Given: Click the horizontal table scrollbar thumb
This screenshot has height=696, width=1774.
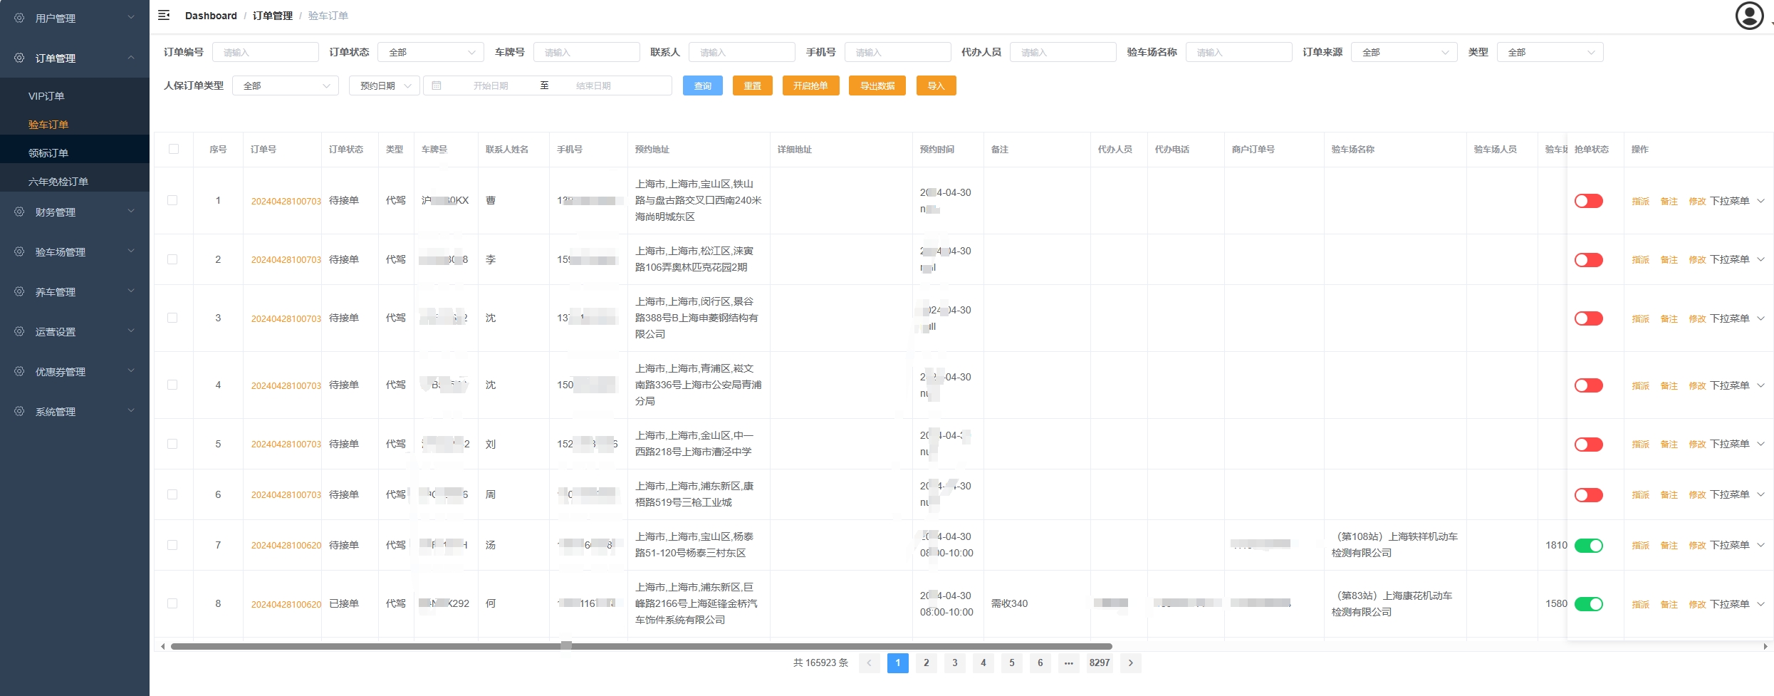Looking at the screenshot, I should [641, 646].
